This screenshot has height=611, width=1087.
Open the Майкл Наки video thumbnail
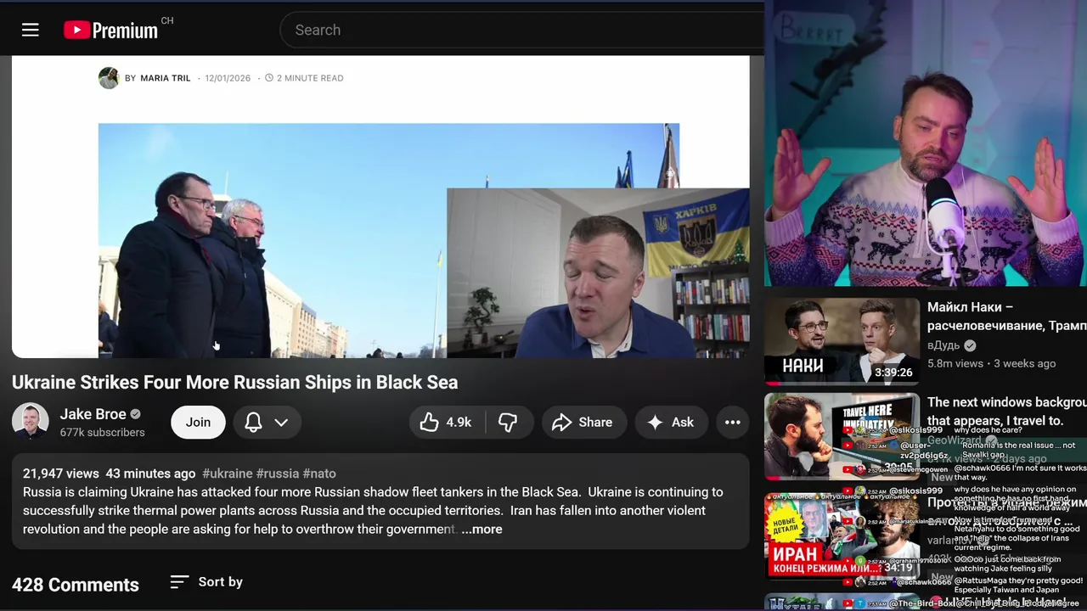tap(842, 340)
